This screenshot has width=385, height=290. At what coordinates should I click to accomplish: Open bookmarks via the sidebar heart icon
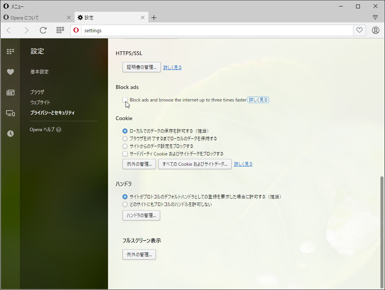10,71
